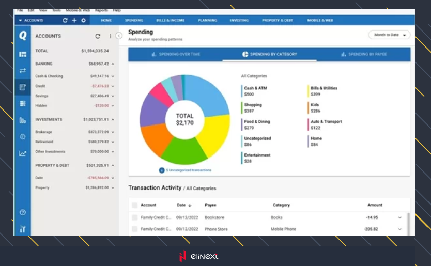Switch to the Spending Over Time tab
The image size is (431, 266).
[x=176, y=54]
